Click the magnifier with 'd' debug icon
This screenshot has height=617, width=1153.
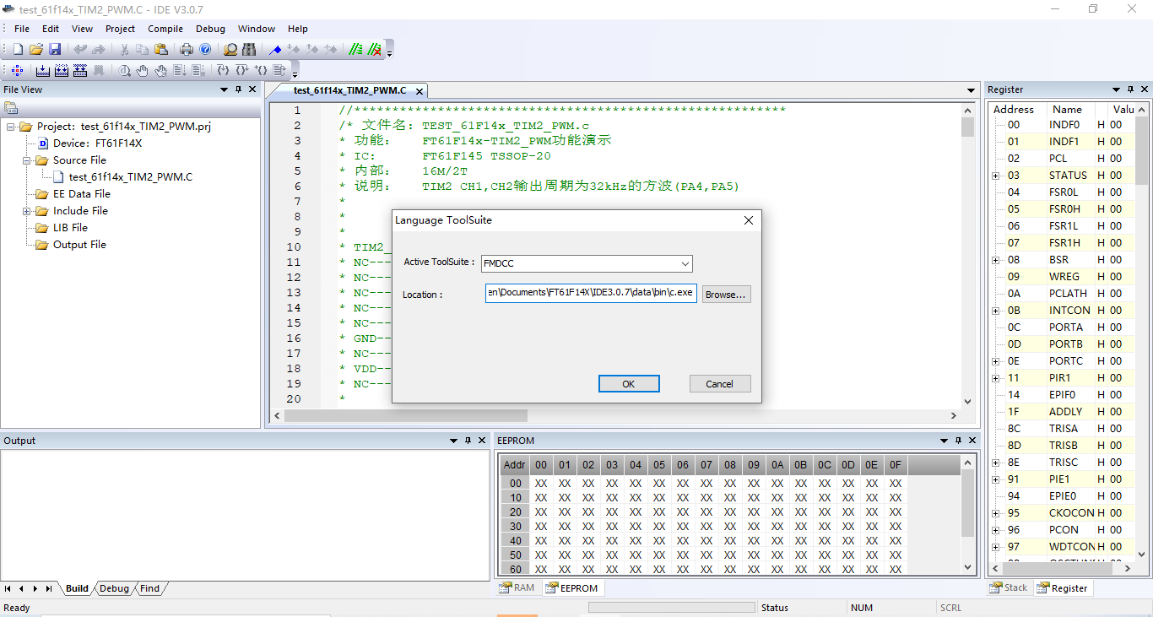tap(125, 70)
